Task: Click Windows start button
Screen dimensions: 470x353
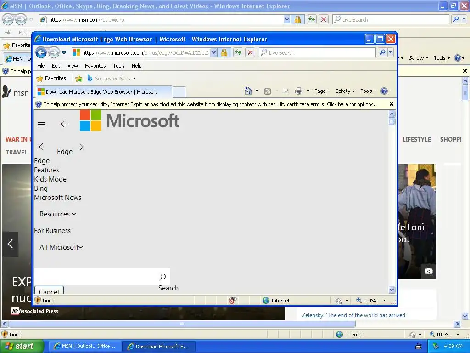Action: point(22,346)
